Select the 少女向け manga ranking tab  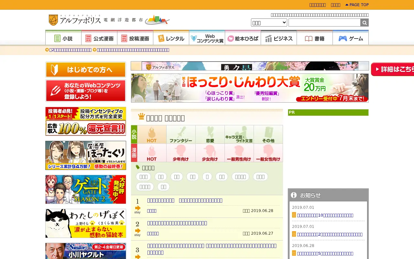pos(210,153)
